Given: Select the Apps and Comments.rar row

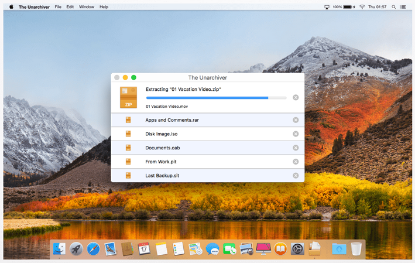Looking at the screenshot, I should pos(208,120).
